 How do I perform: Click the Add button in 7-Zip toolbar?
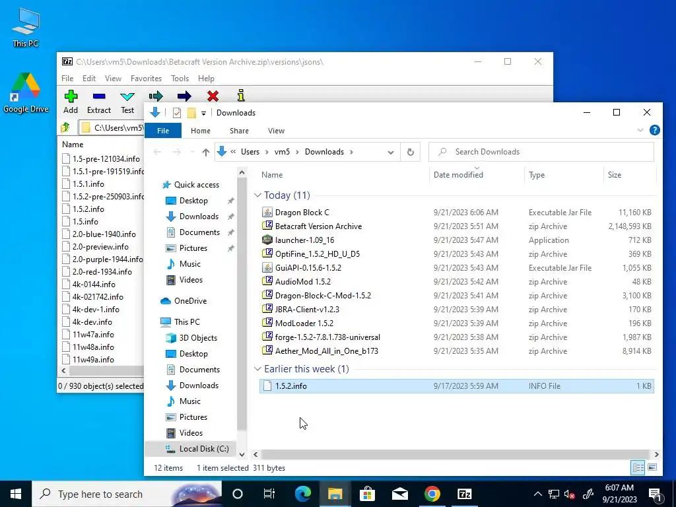click(71, 102)
